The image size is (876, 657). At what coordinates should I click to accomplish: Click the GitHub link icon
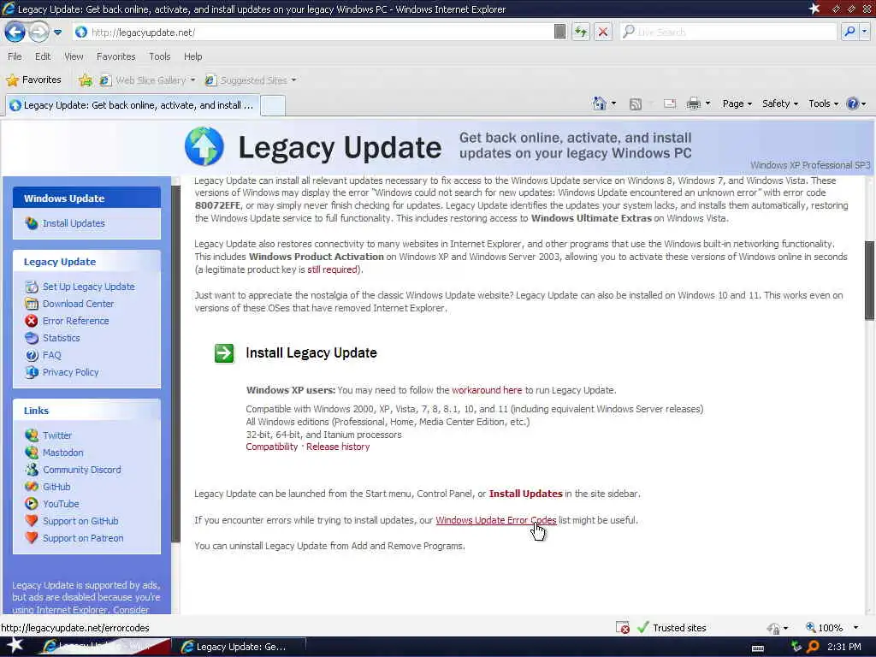point(32,487)
